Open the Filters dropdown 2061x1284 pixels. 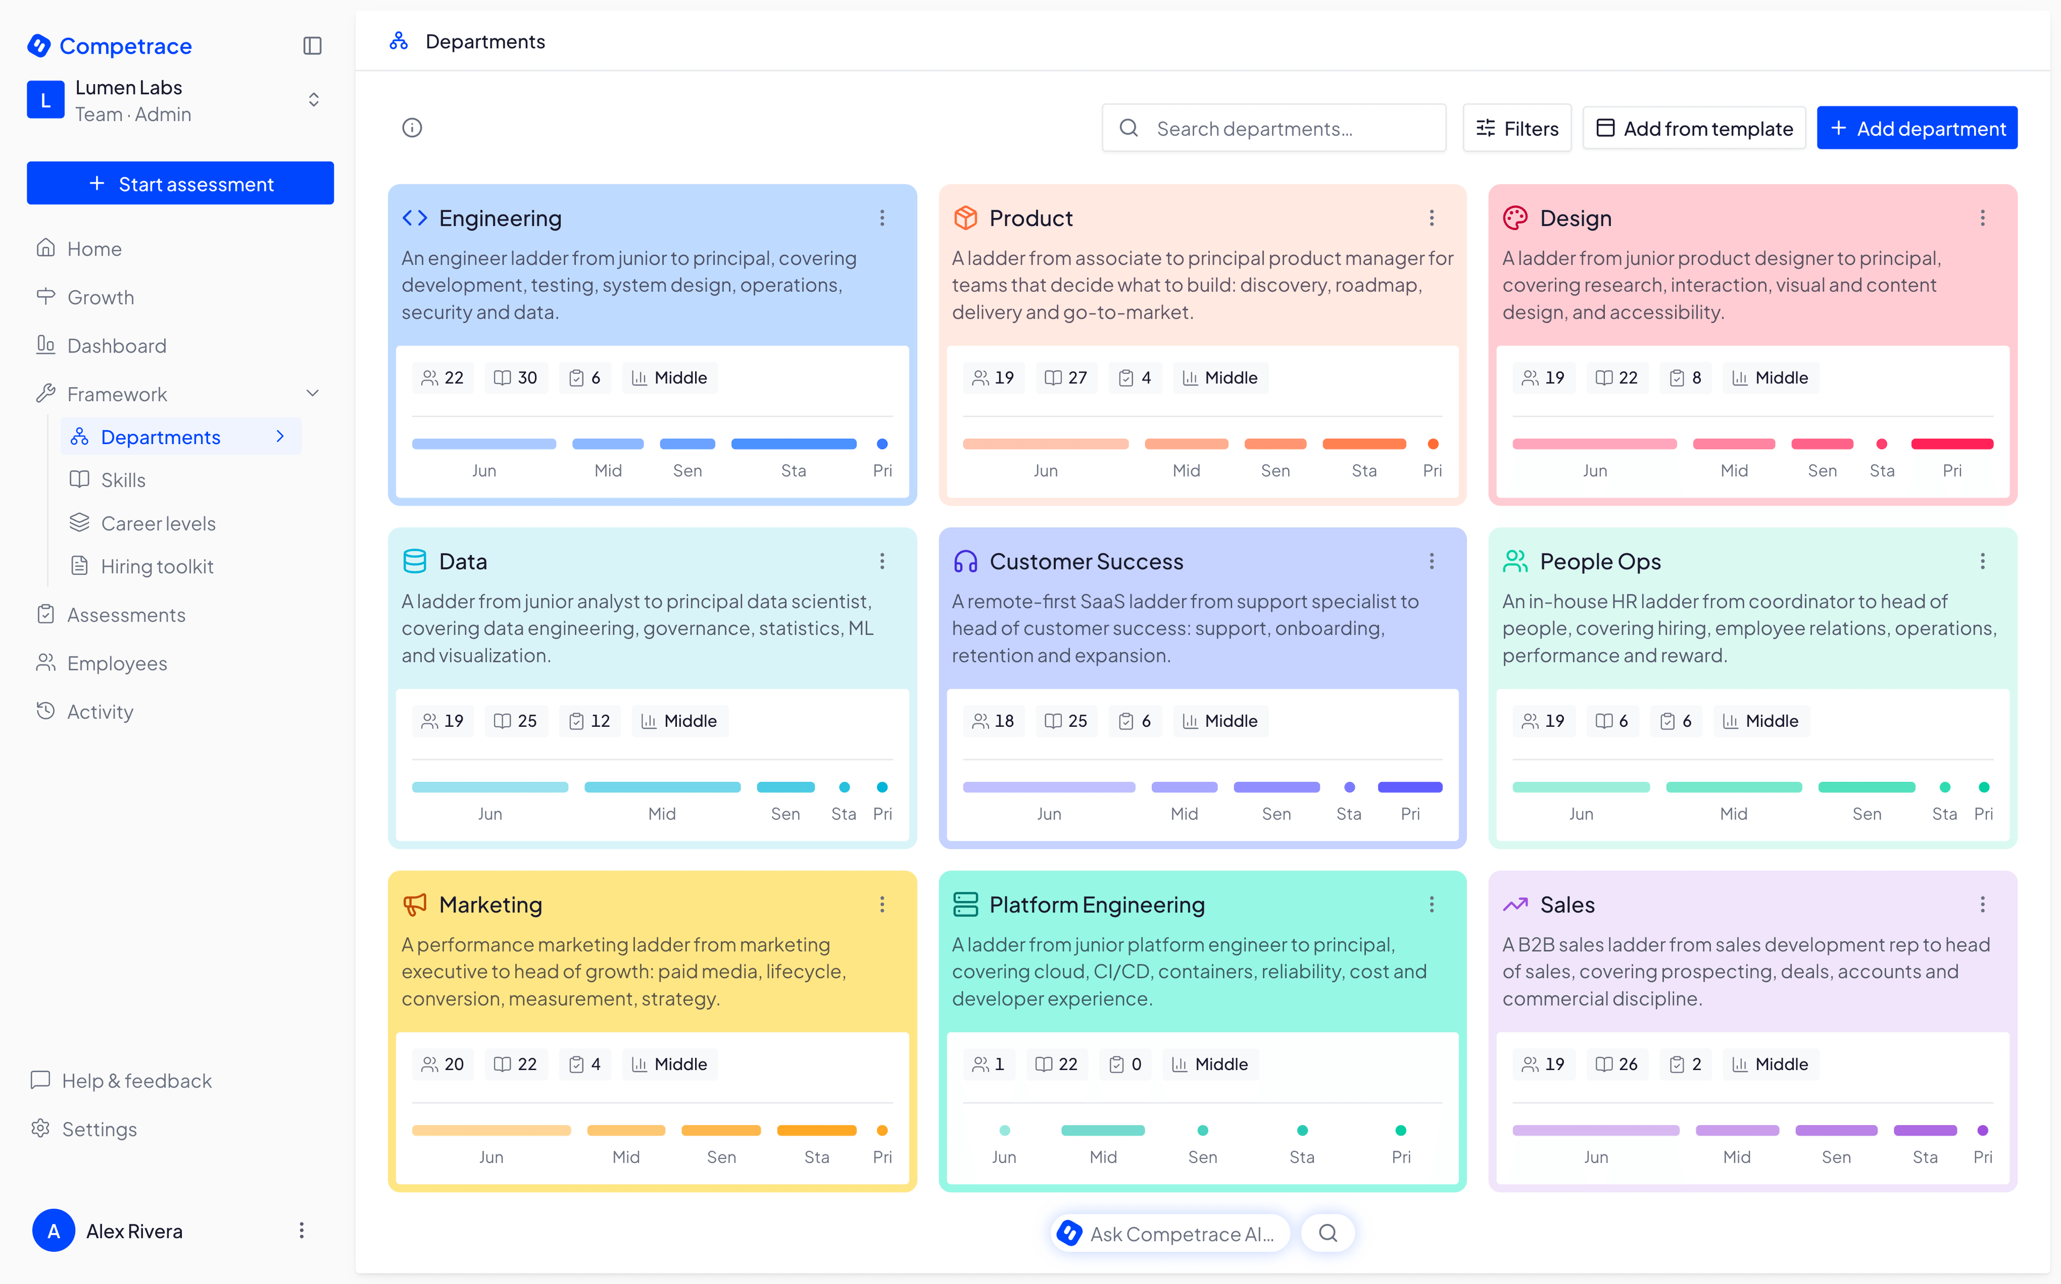[1516, 128]
